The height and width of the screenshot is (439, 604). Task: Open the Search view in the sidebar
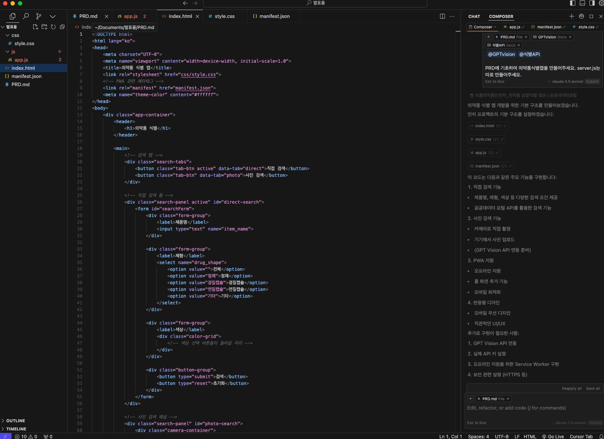[26, 16]
